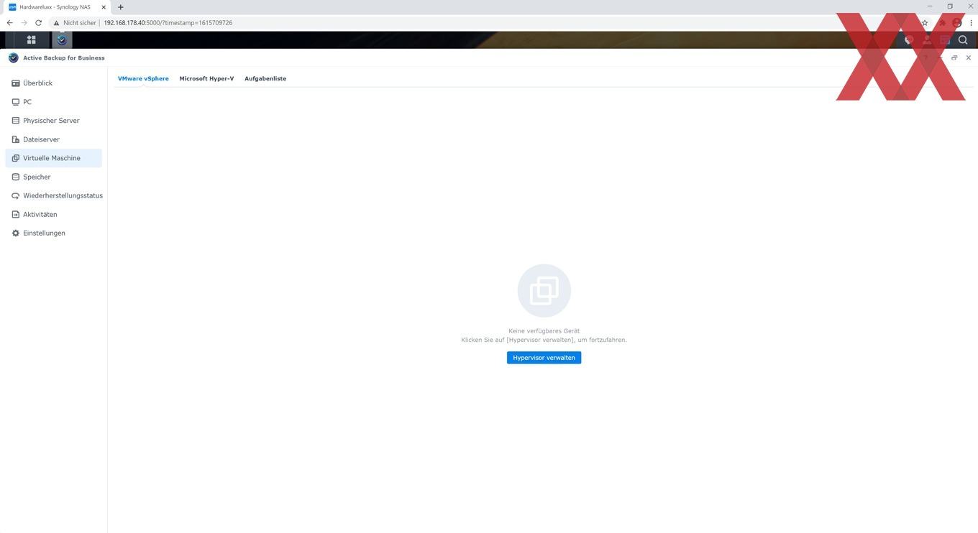Open DSM notifications speech bubble icon
Image resolution: width=978 pixels, height=533 pixels.
pyautogui.click(x=909, y=40)
